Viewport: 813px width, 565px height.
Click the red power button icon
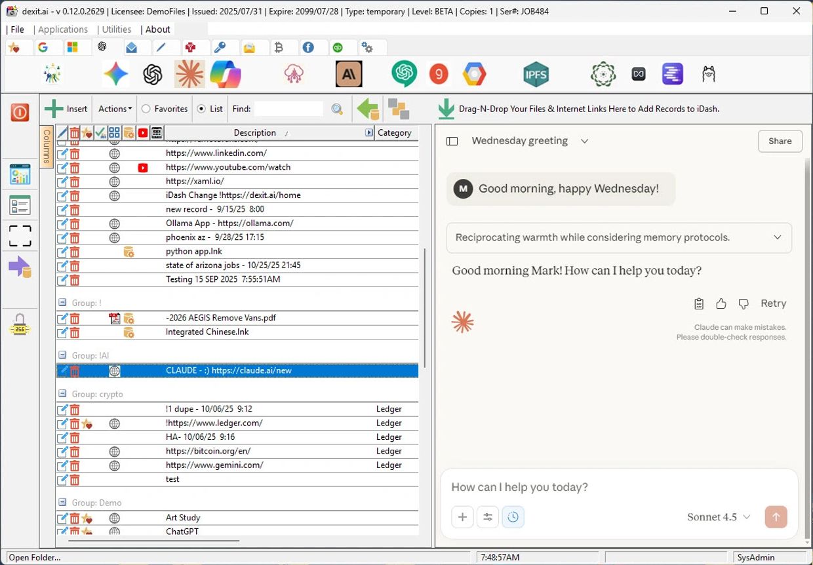(20, 113)
